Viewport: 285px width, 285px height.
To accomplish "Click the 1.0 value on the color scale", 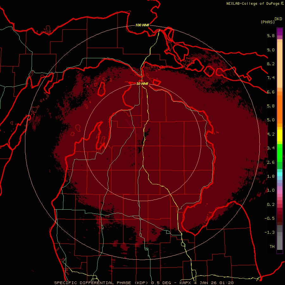I will pos(271,190).
